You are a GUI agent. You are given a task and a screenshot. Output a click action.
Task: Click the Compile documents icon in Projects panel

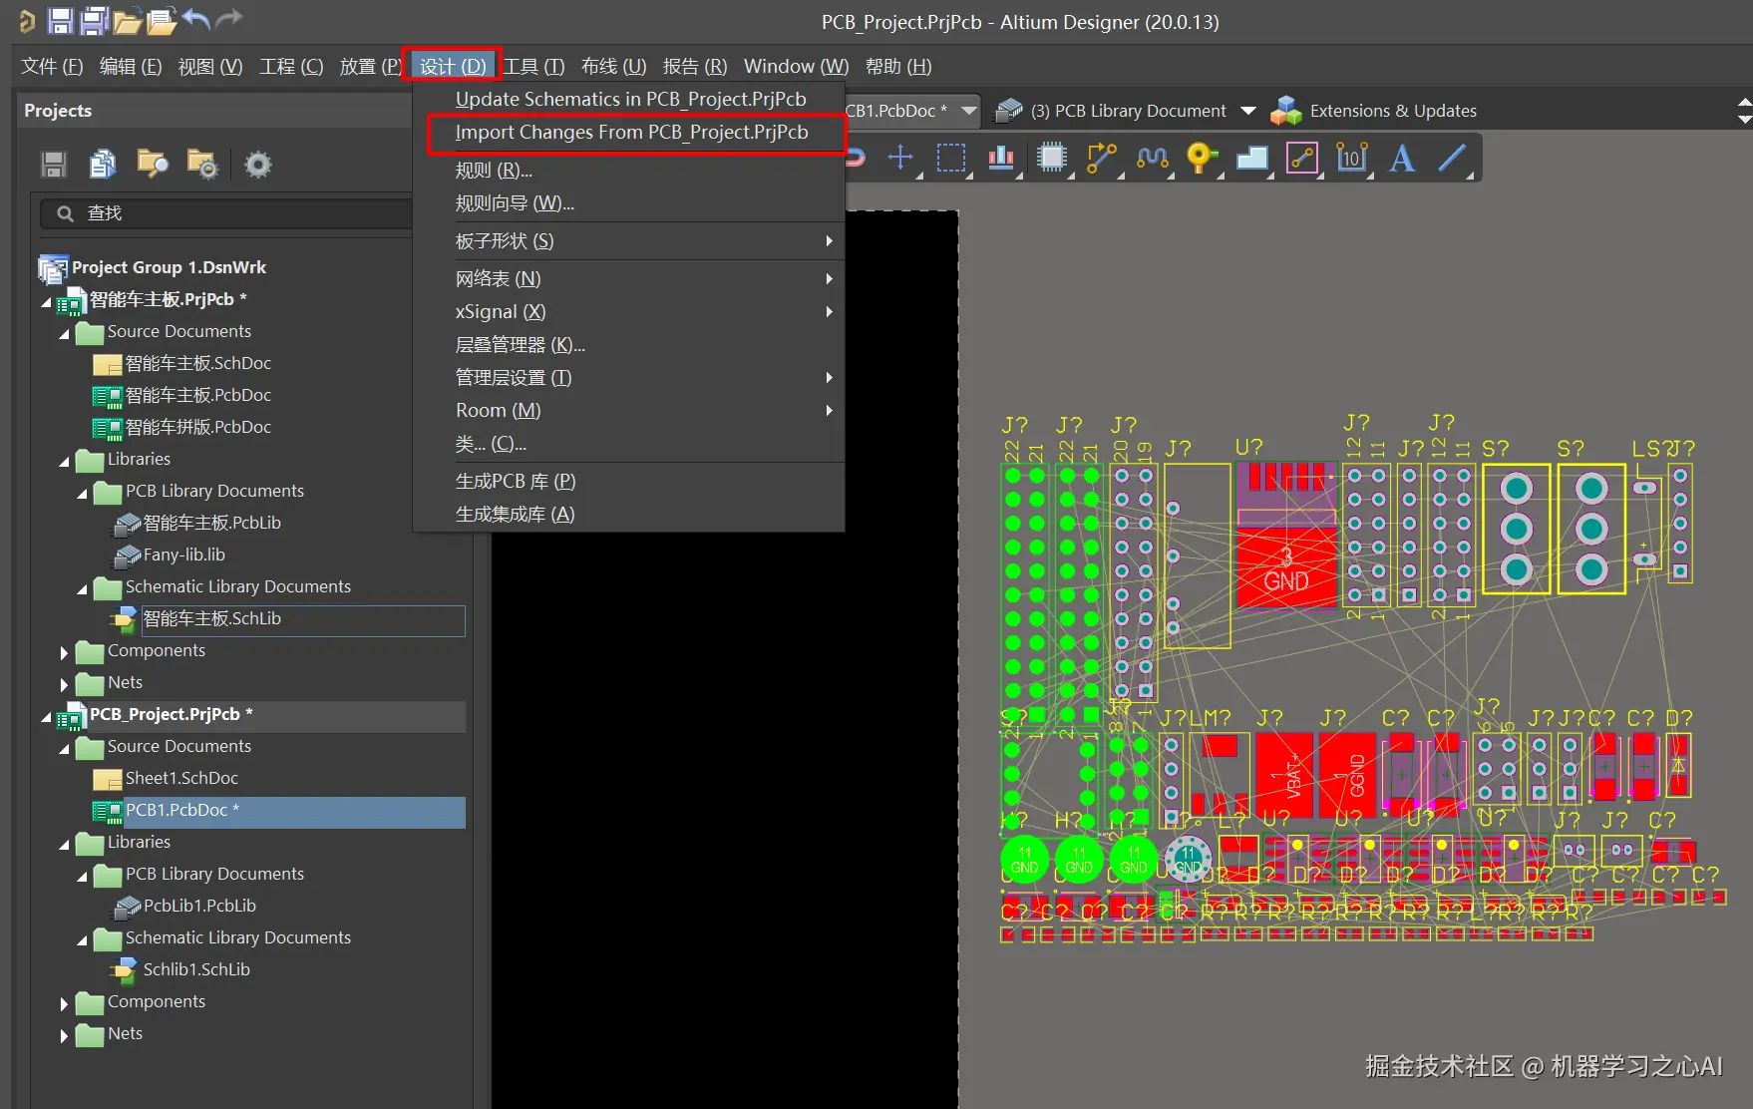pyautogui.click(x=103, y=164)
